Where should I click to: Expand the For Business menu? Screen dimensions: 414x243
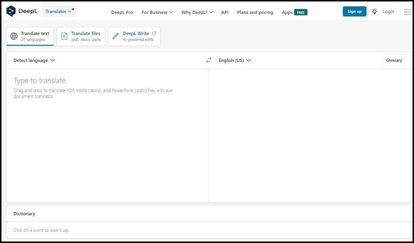tap(157, 12)
